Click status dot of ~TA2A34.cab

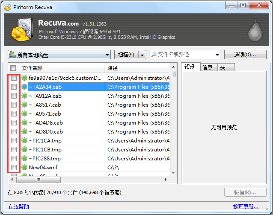(x=24, y=87)
